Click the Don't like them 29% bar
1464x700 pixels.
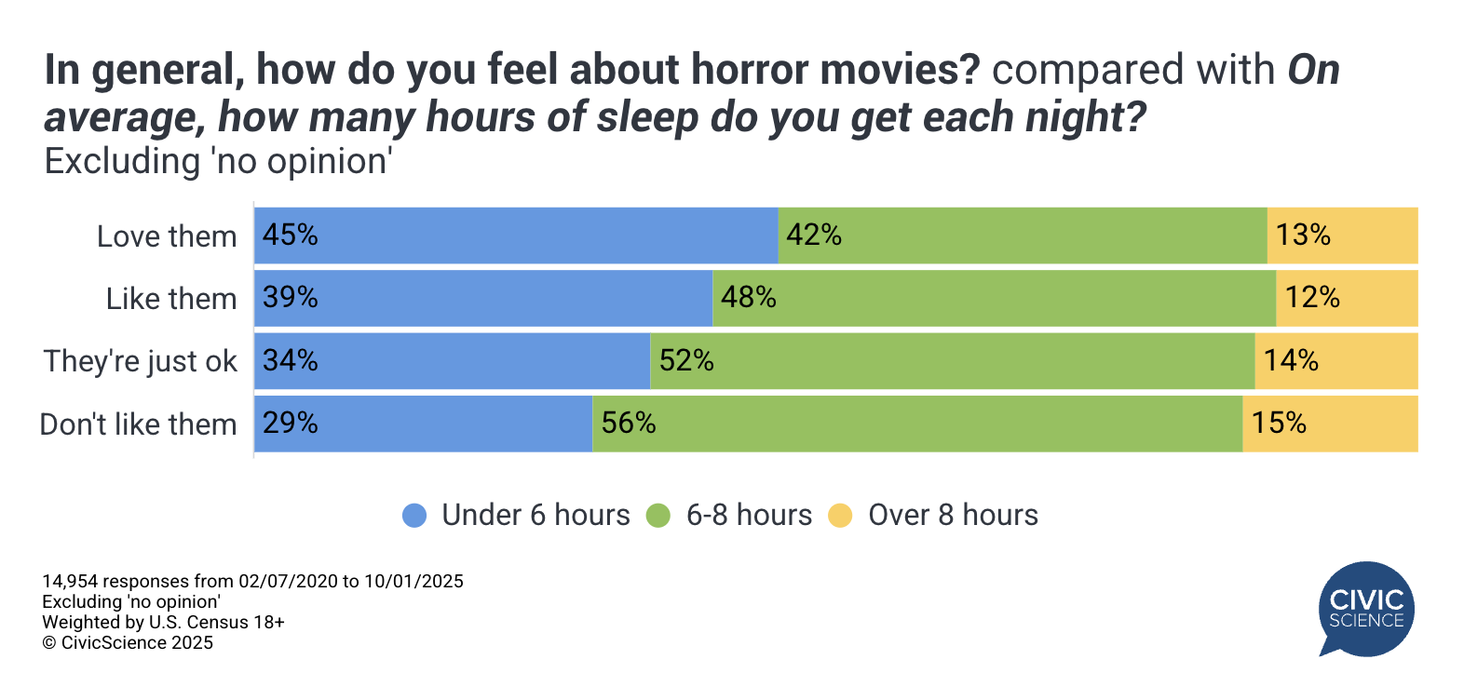424,424
